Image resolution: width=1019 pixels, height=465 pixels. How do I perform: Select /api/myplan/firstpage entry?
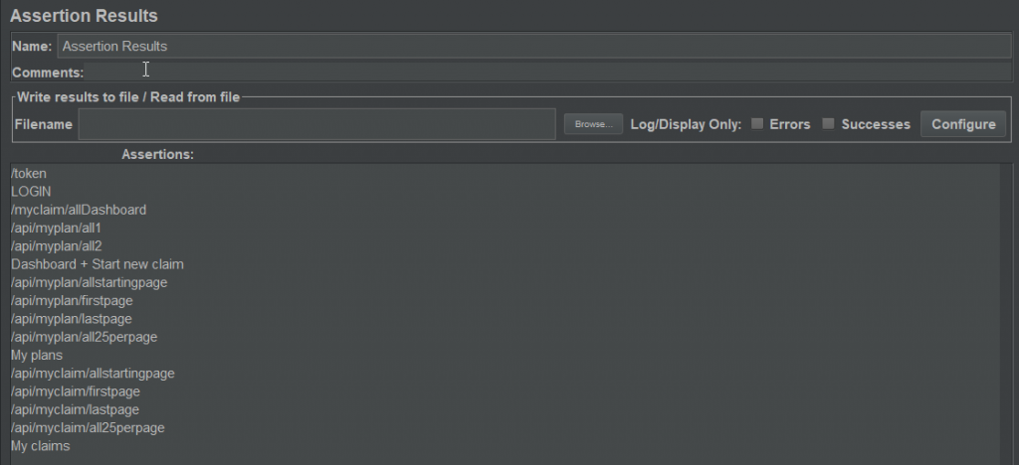tap(72, 301)
